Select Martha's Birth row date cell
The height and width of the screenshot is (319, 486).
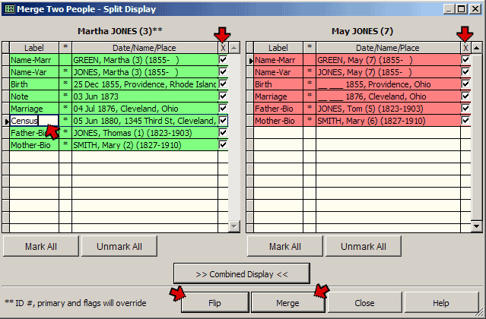coord(145,84)
